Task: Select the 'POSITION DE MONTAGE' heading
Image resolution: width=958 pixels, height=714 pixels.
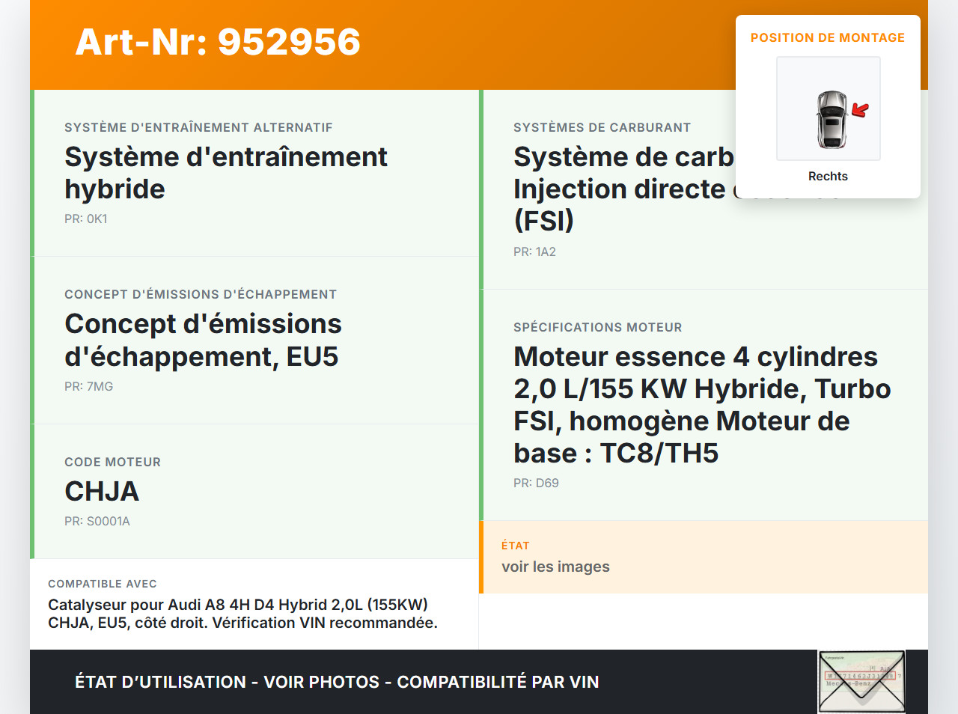Action: pos(828,38)
